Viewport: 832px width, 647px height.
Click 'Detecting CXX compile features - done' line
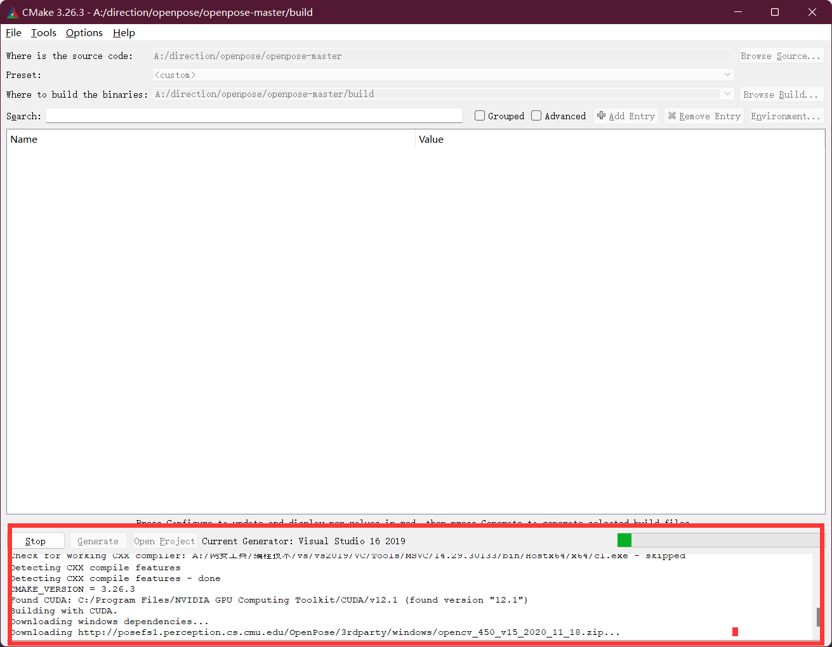tap(116, 578)
